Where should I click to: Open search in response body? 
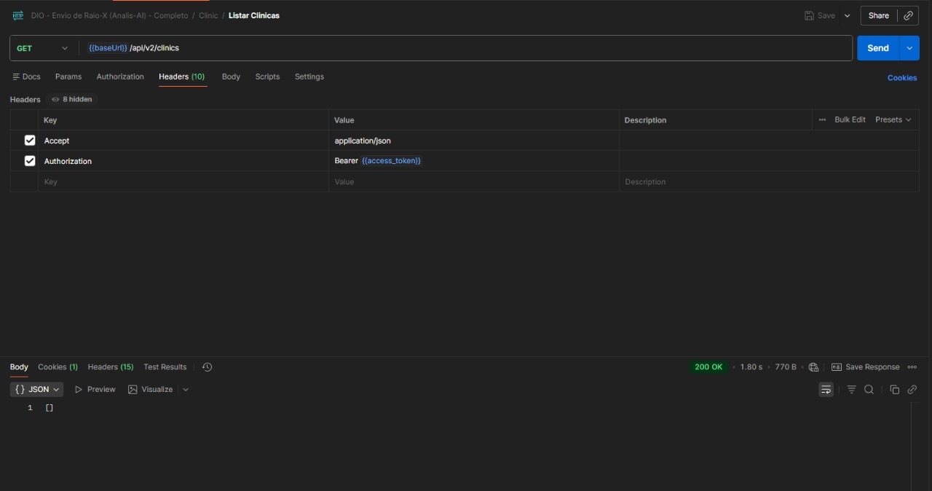pos(869,390)
